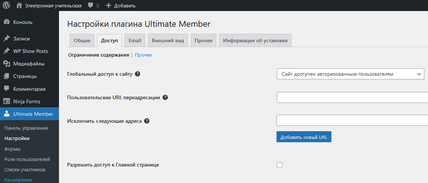Click the Комментарии speech bubble icon
The image size is (428, 183).
(x=7, y=89)
